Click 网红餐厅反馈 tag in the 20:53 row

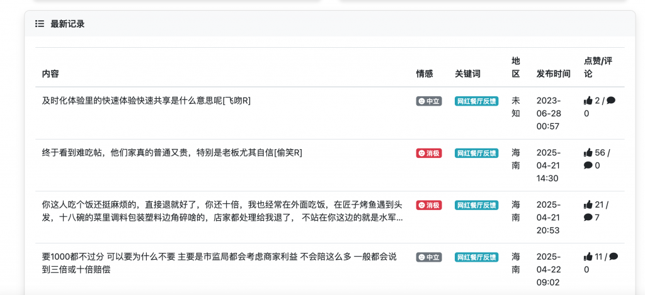(x=476, y=205)
